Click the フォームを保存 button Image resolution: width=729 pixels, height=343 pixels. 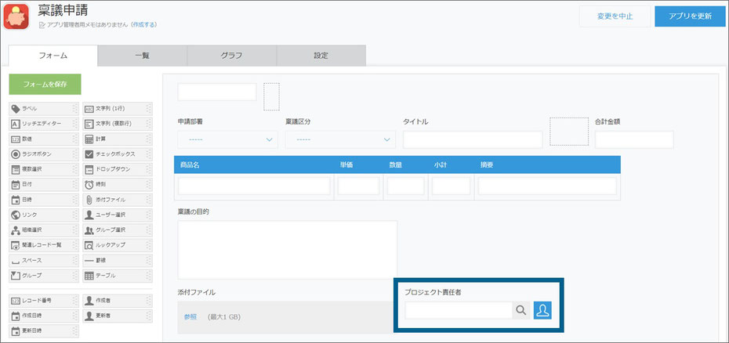[x=45, y=83]
